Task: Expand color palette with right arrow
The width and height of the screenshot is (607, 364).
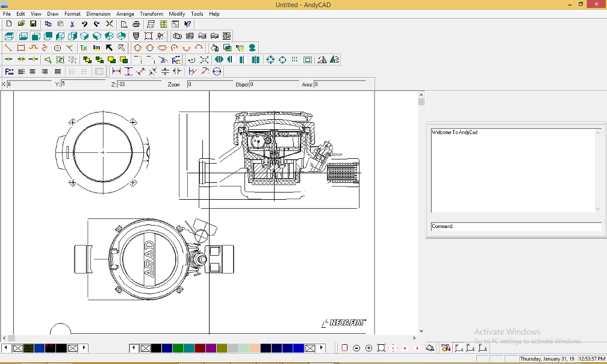Action: (x=322, y=348)
